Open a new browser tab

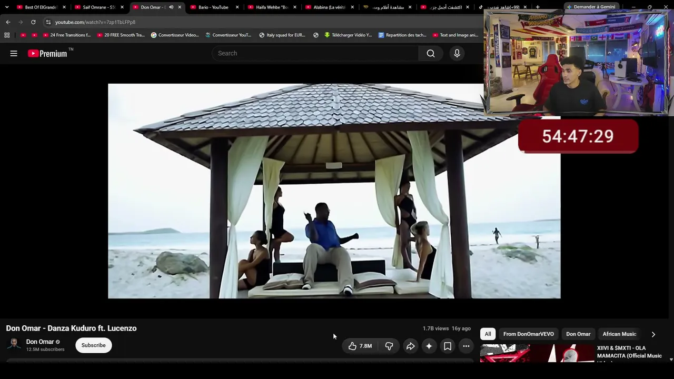(x=538, y=7)
